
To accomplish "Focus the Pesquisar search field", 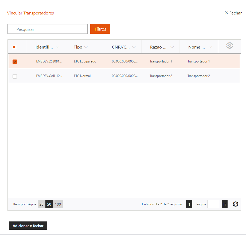I will click(x=48, y=29).
